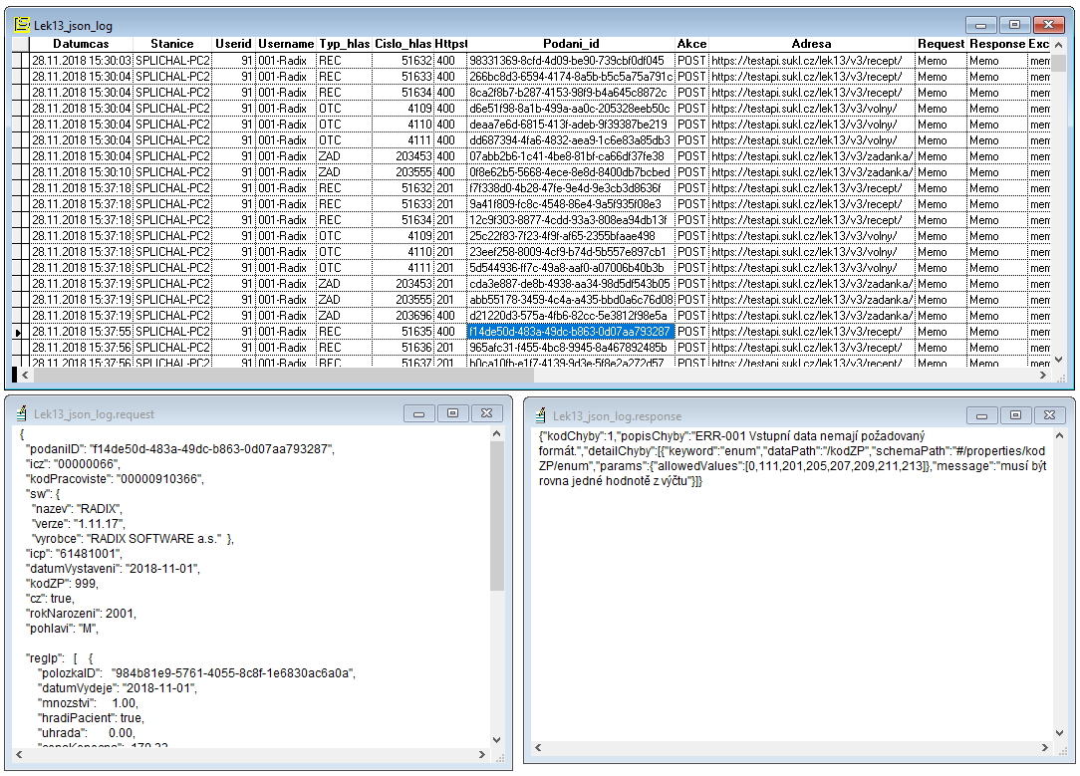Maximize the Lek13_json_log.request window
The height and width of the screenshot is (776, 1080).
click(452, 413)
